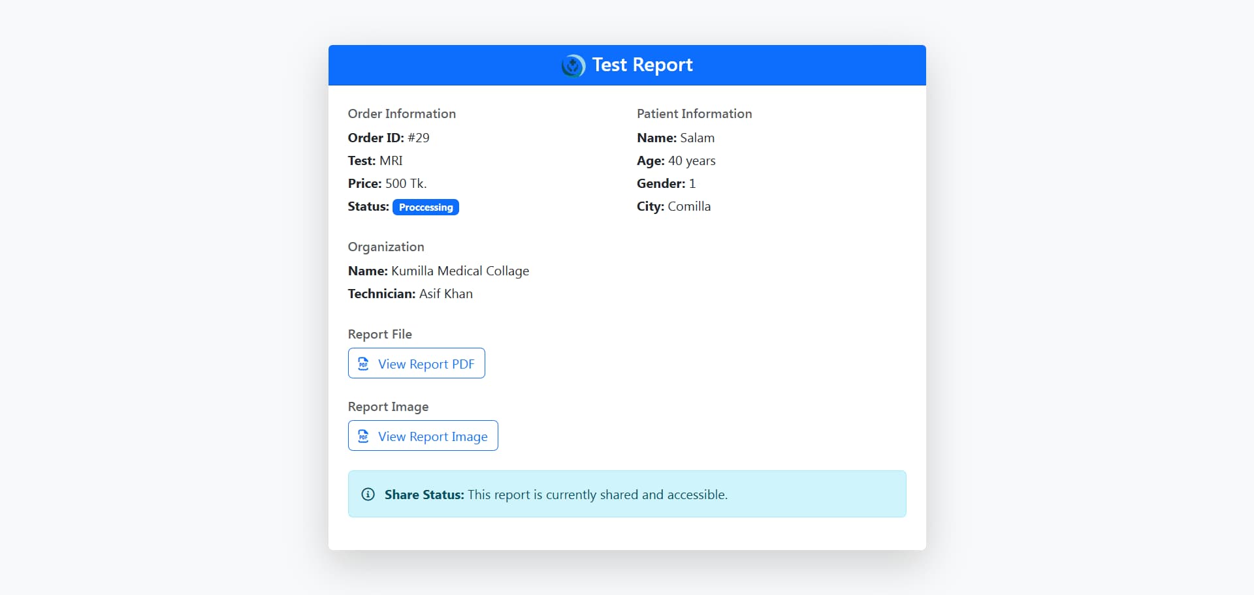This screenshot has width=1254, height=595.
Task: Click the file icon in View Report Image
Action: (x=364, y=436)
